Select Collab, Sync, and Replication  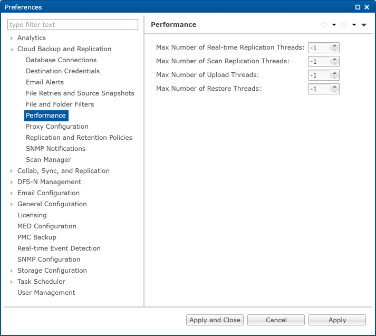click(x=63, y=171)
